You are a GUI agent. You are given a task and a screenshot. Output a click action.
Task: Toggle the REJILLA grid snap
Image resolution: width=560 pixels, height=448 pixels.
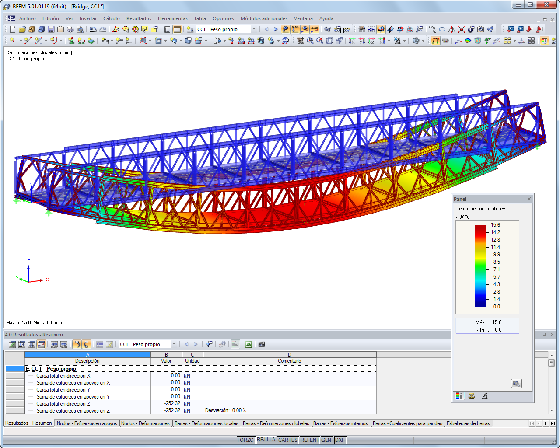(266, 440)
